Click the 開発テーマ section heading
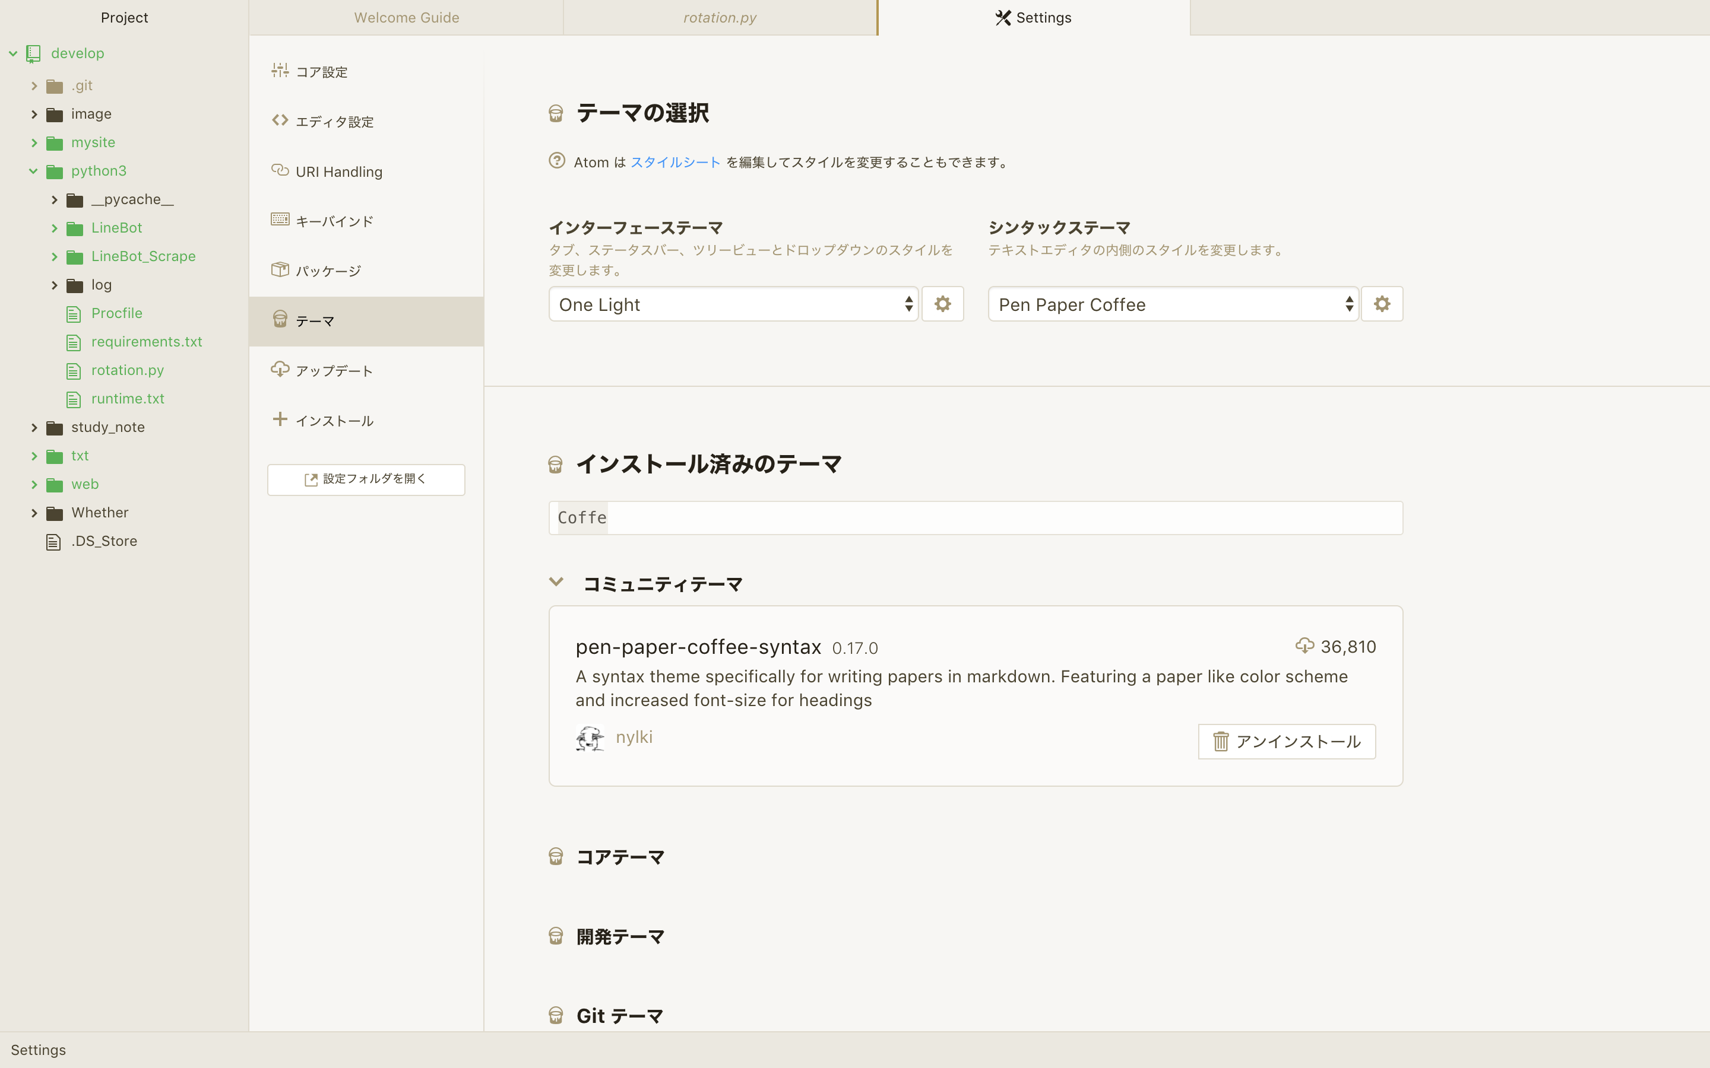 click(620, 937)
